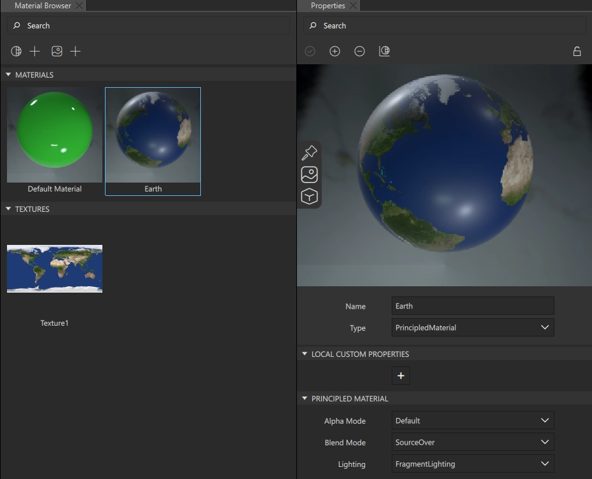Click the circled minus icon in Properties toolbar

(x=359, y=52)
